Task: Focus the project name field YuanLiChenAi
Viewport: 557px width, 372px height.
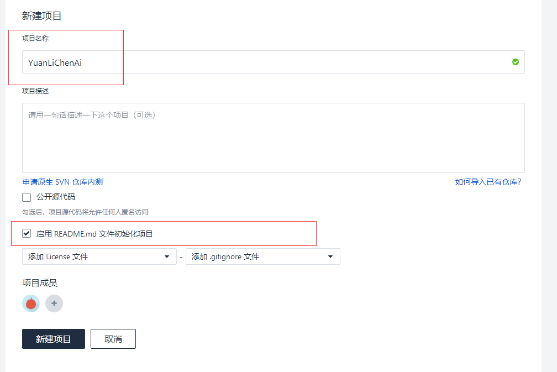Action: pos(265,62)
